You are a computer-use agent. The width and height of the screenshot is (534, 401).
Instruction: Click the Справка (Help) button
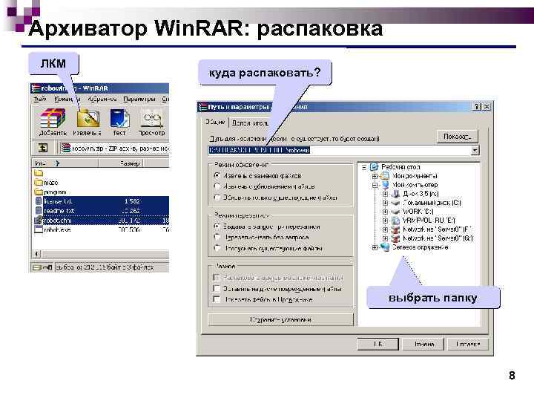[467, 344]
